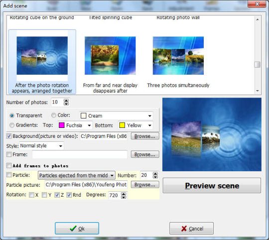
Task: Click the 'Rotating cube on the ground' label
Action: tap(42, 17)
